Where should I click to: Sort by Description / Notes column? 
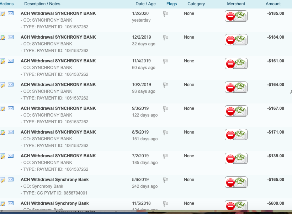[x=42, y=4]
